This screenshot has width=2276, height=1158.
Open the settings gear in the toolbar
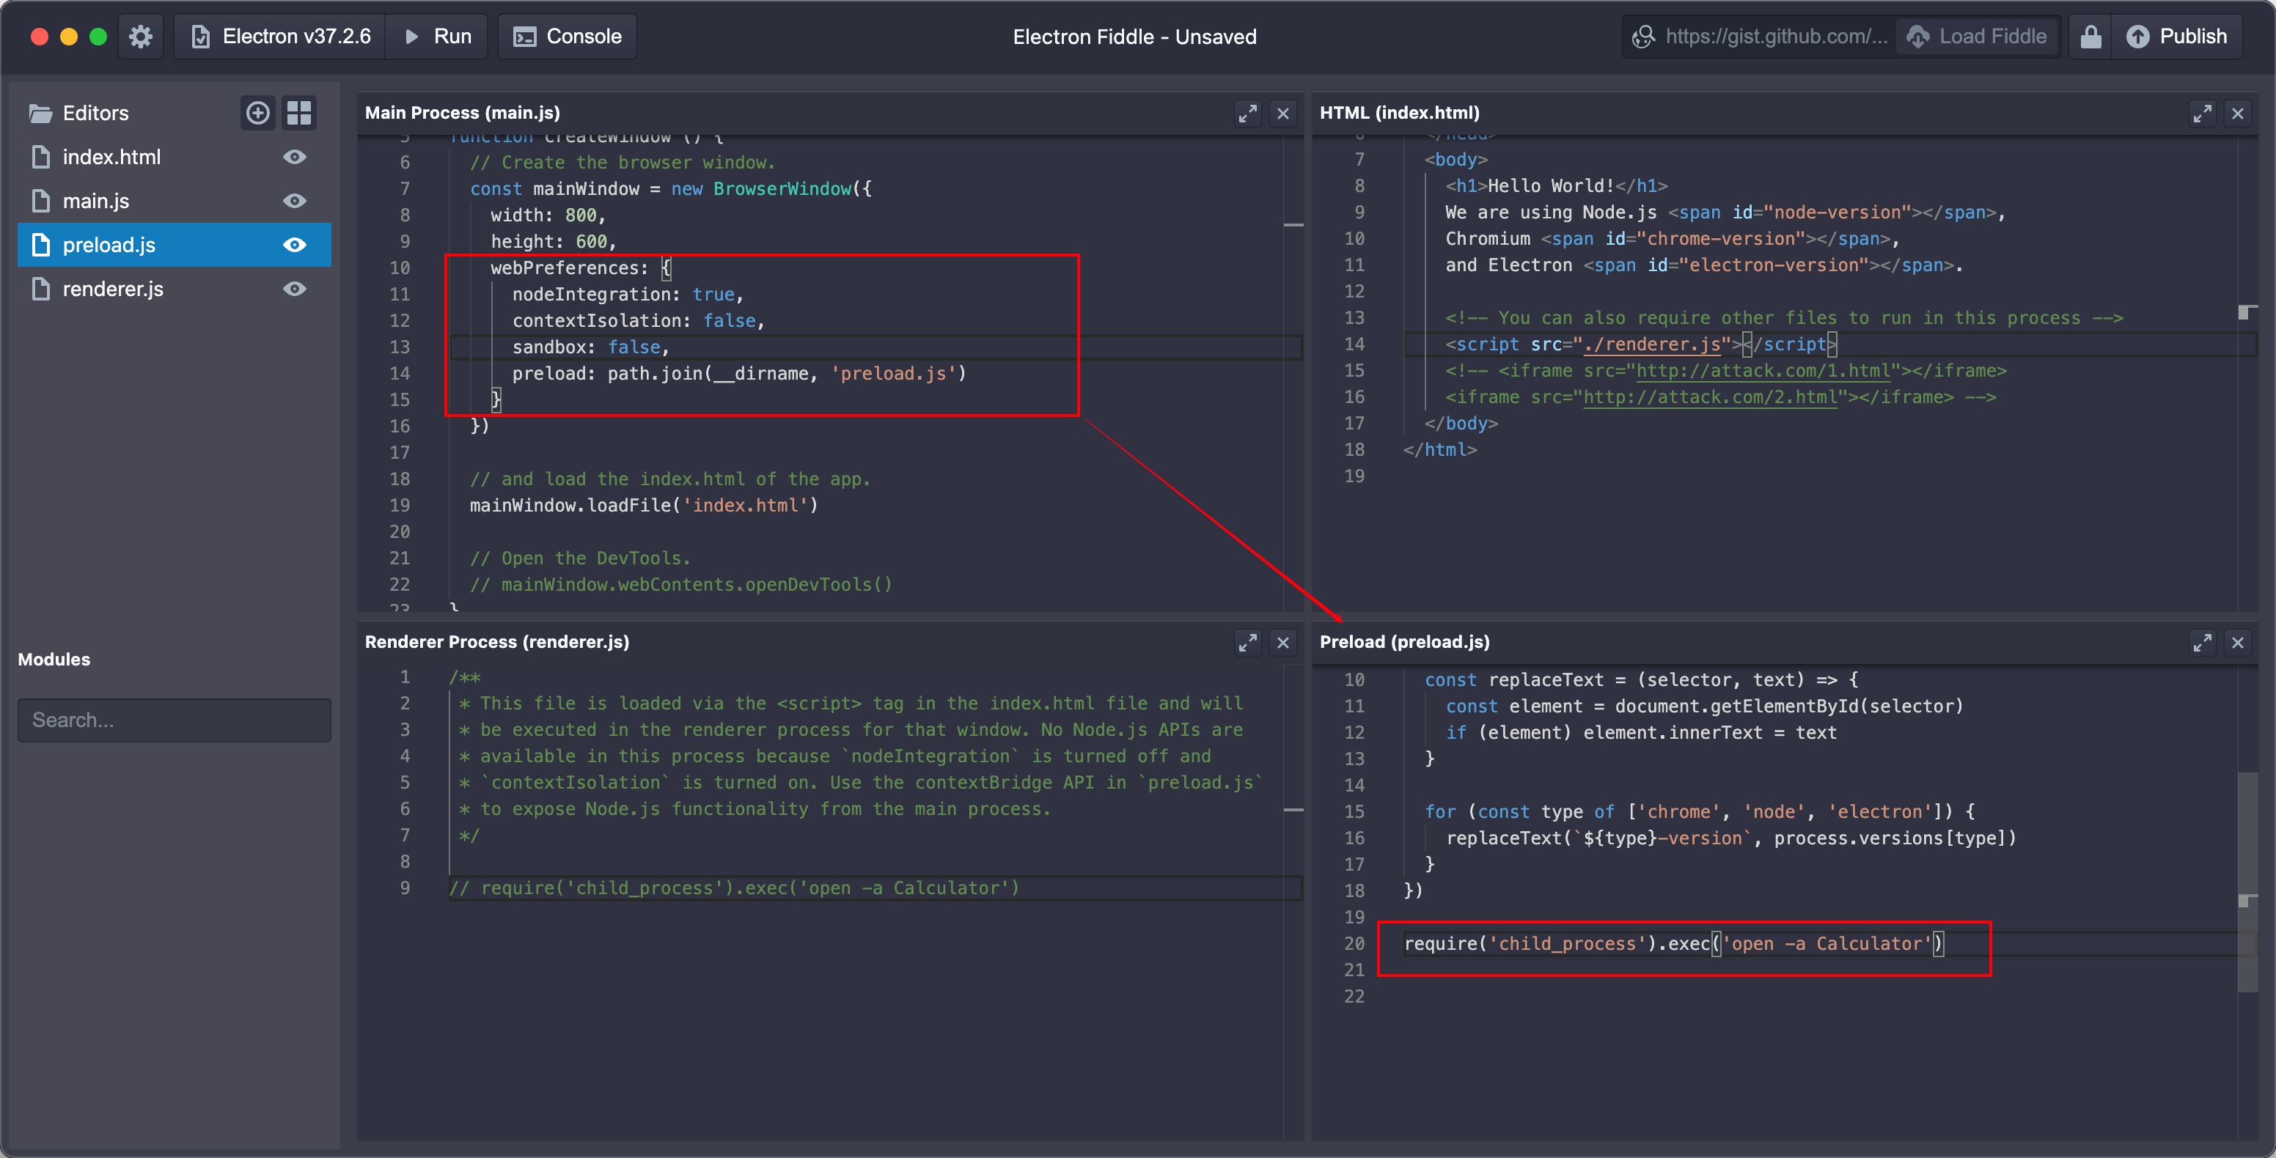(141, 36)
